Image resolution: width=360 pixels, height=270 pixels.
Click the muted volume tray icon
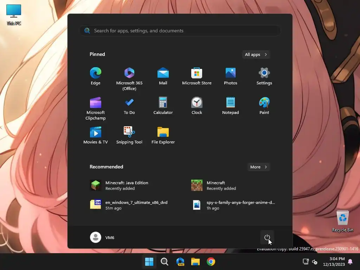[x=315, y=262]
